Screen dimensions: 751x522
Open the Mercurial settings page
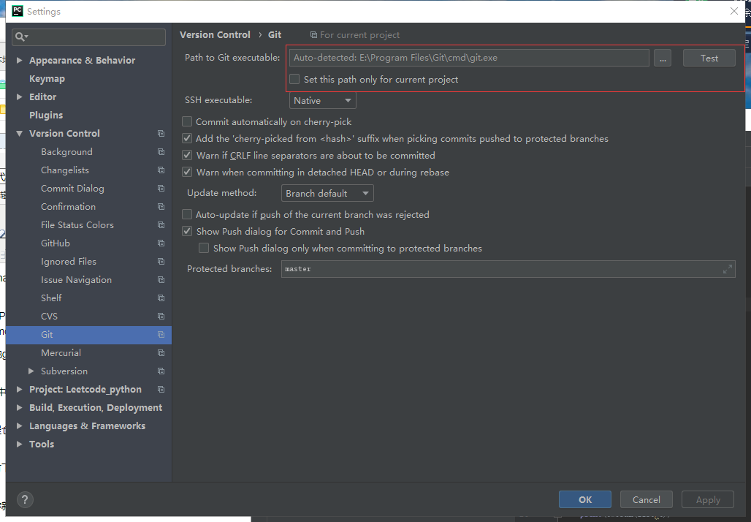(61, 353)
